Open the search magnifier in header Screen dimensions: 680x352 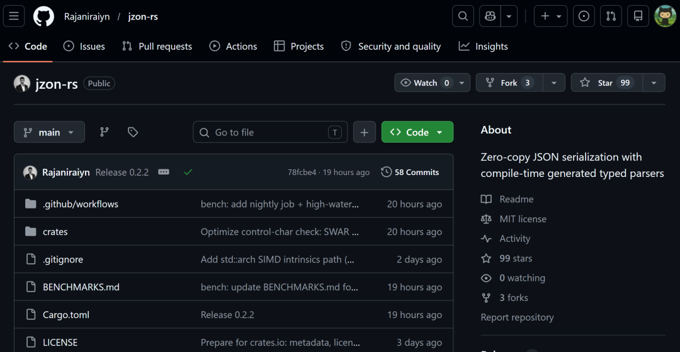[463, 16]
